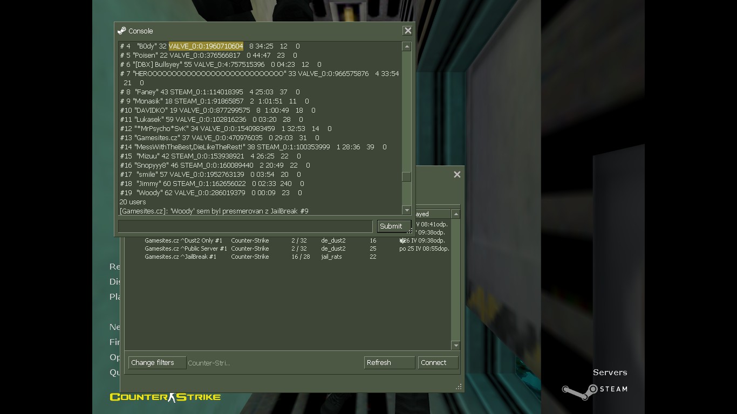The width and height of the screenshot is (737, 414).
Task: Click the server list scroll up arrow
Action: (456, 214)
